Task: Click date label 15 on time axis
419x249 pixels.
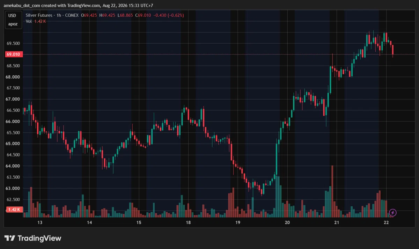Action: click(139, 222)
